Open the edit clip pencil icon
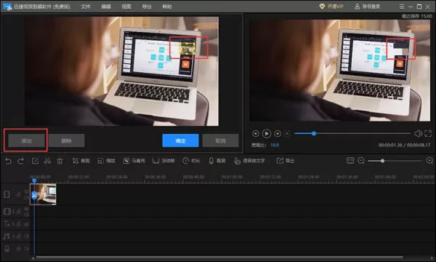Screen dimensions: 436x262 tap(35, 161)
